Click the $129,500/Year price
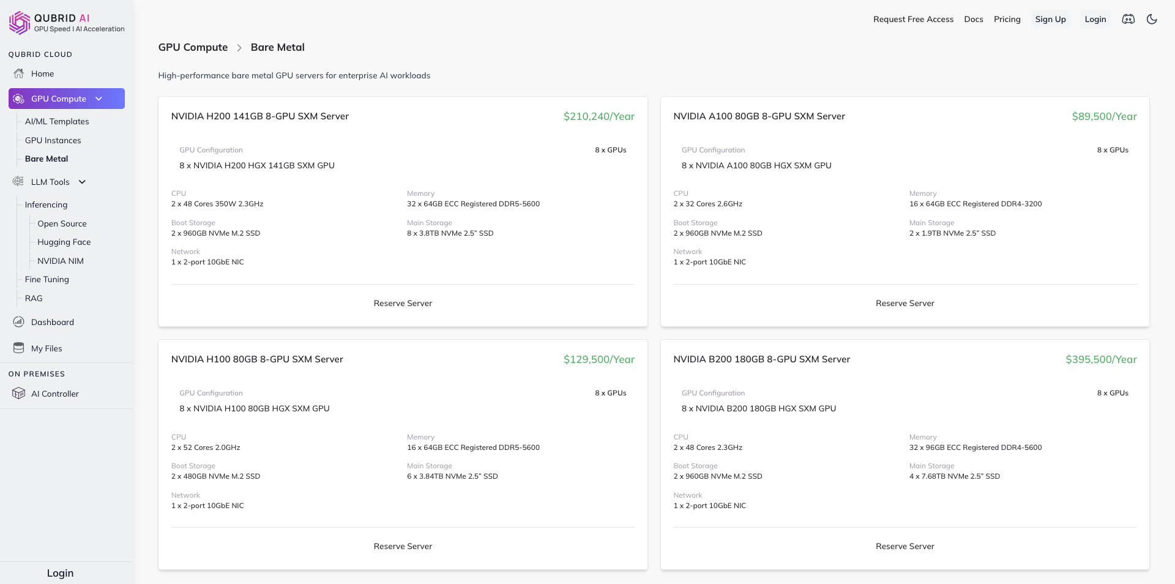1175x584 pixels. (599, 359)
